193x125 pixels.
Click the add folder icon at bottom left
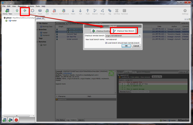point(11,120)
